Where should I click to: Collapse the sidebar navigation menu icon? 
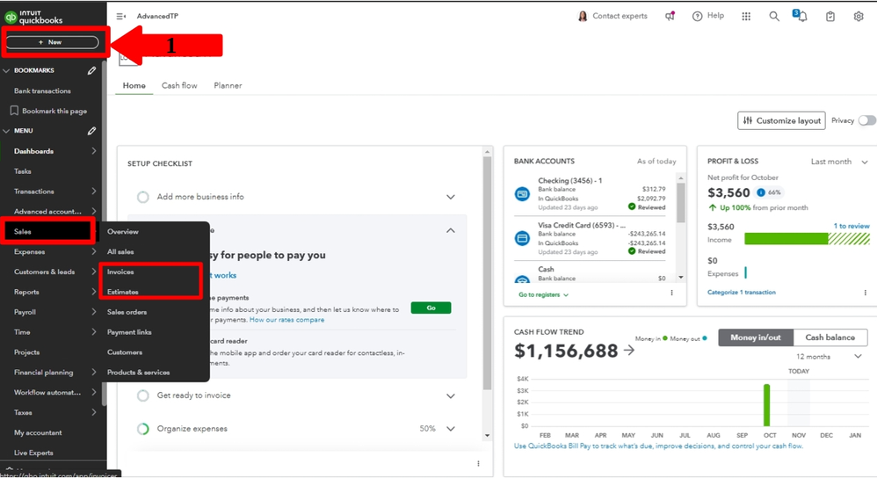[x=121, y=16]
